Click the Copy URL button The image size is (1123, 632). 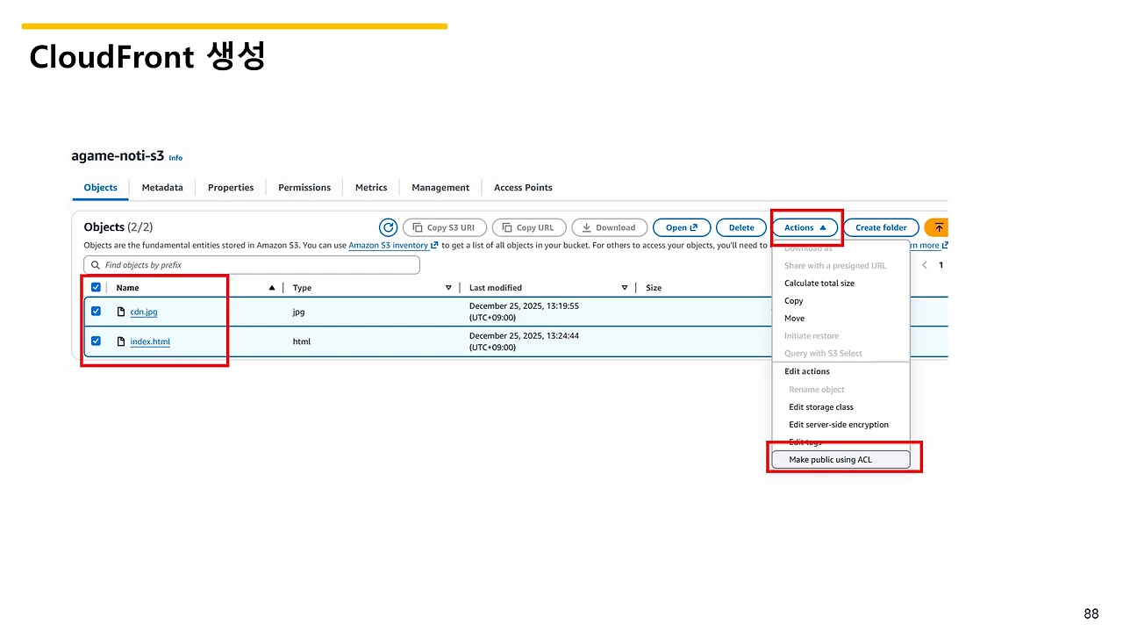[x=529, y=227]
